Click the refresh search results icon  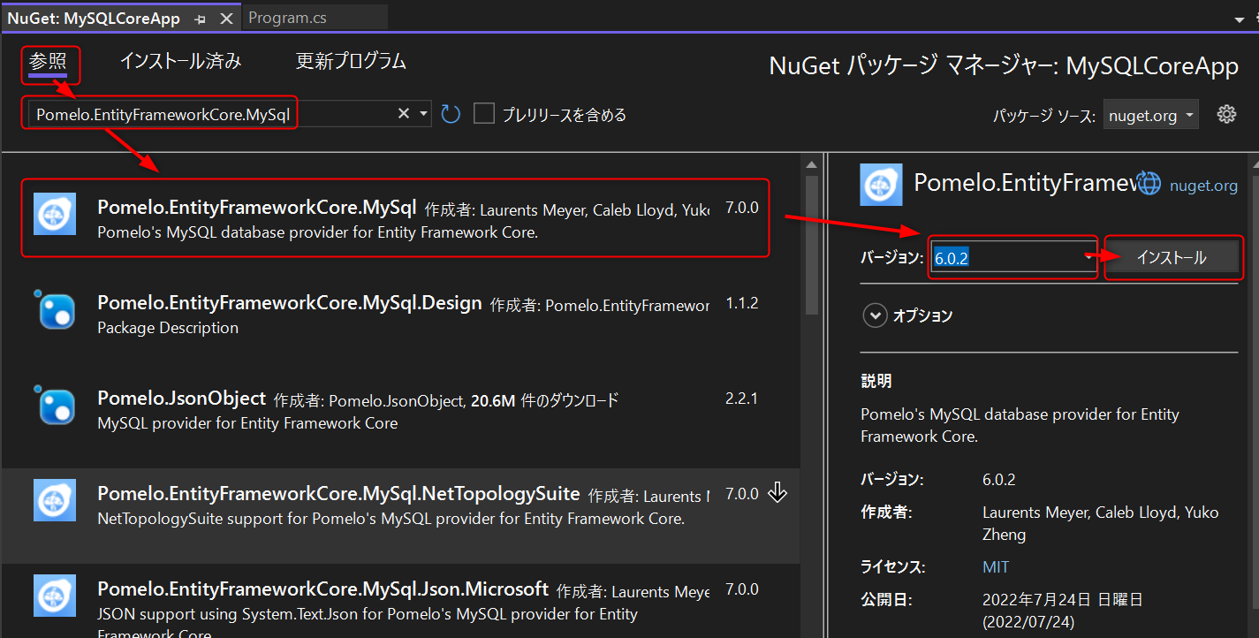pos(450,113)
